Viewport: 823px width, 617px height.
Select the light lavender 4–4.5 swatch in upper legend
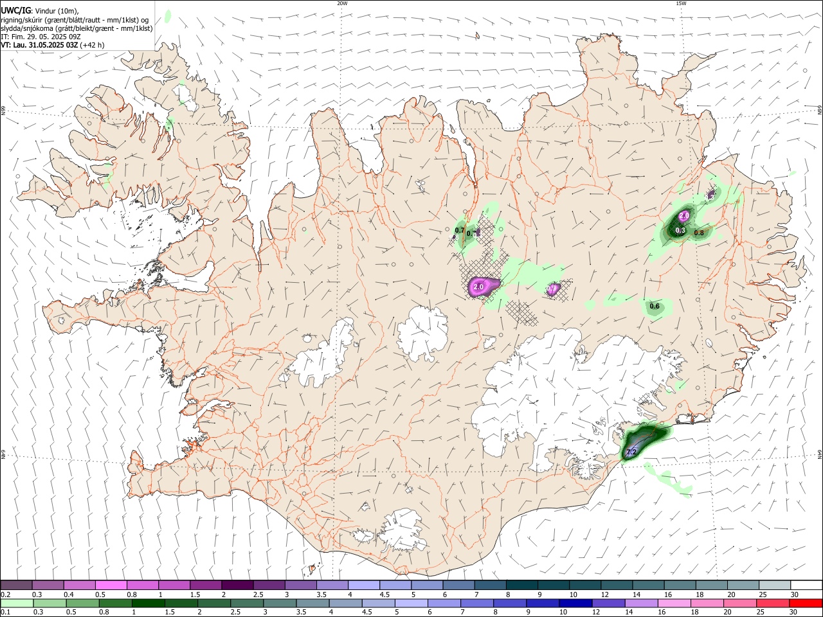(363, 586)
